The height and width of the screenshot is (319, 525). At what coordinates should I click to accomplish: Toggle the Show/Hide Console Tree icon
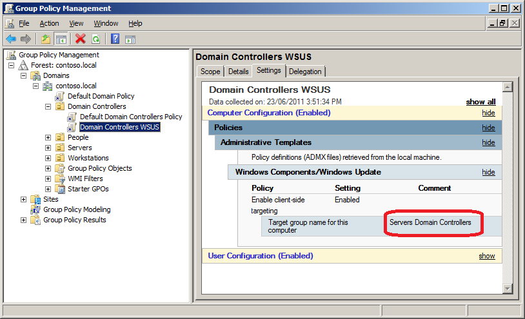point(61,39)
